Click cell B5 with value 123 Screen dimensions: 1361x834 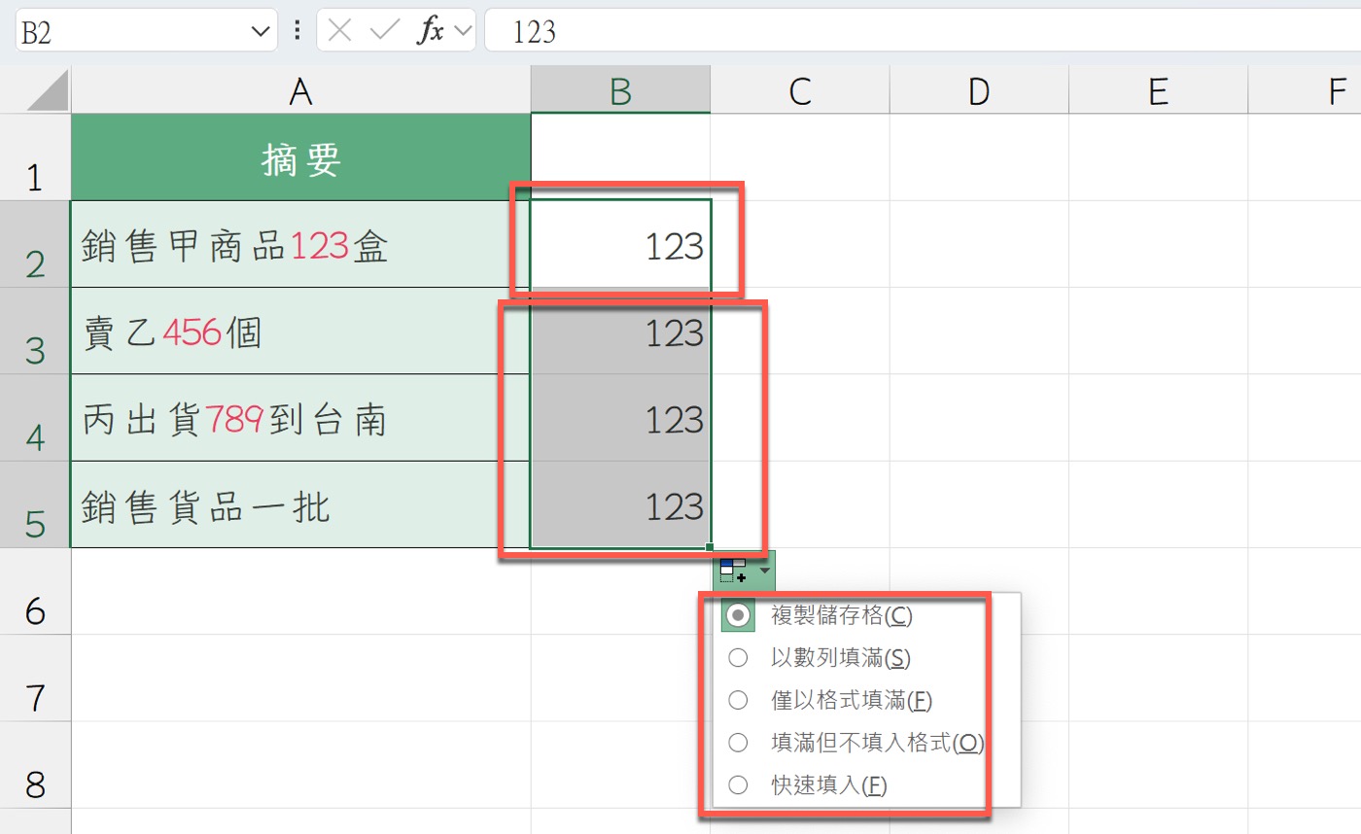point(620,504)
